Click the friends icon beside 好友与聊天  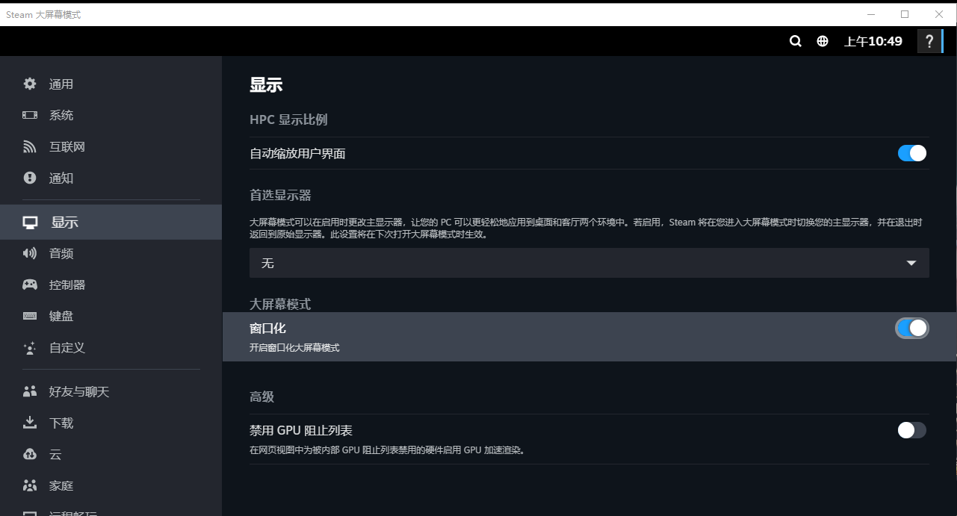[30, 391]
